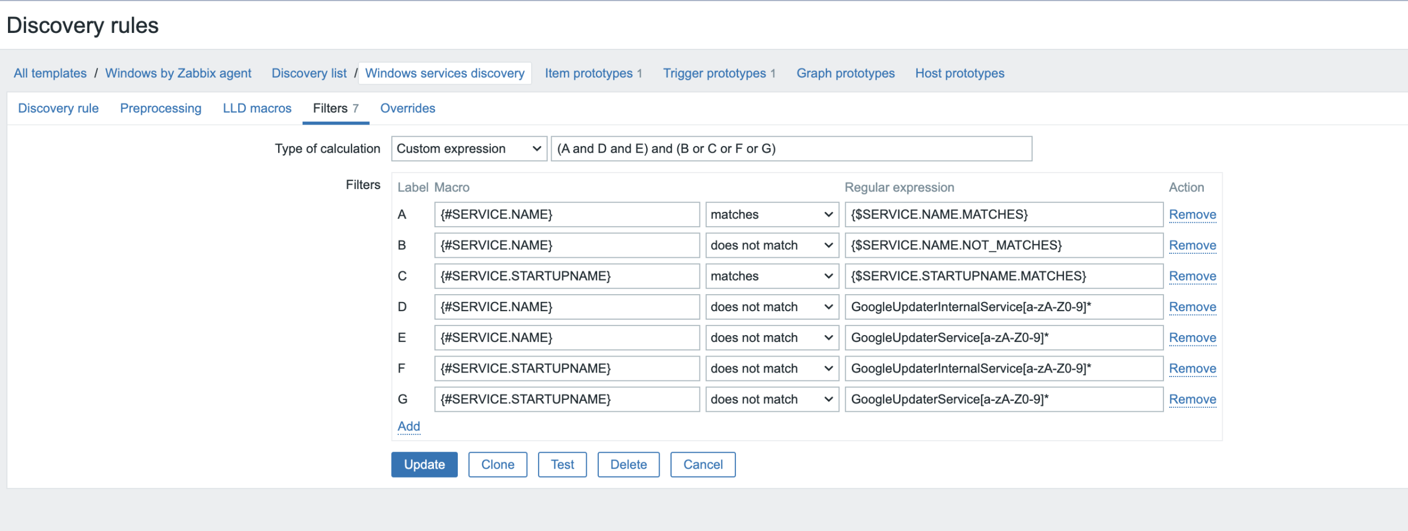
Task: Click the Update button
Action: [x=424, y=465]
